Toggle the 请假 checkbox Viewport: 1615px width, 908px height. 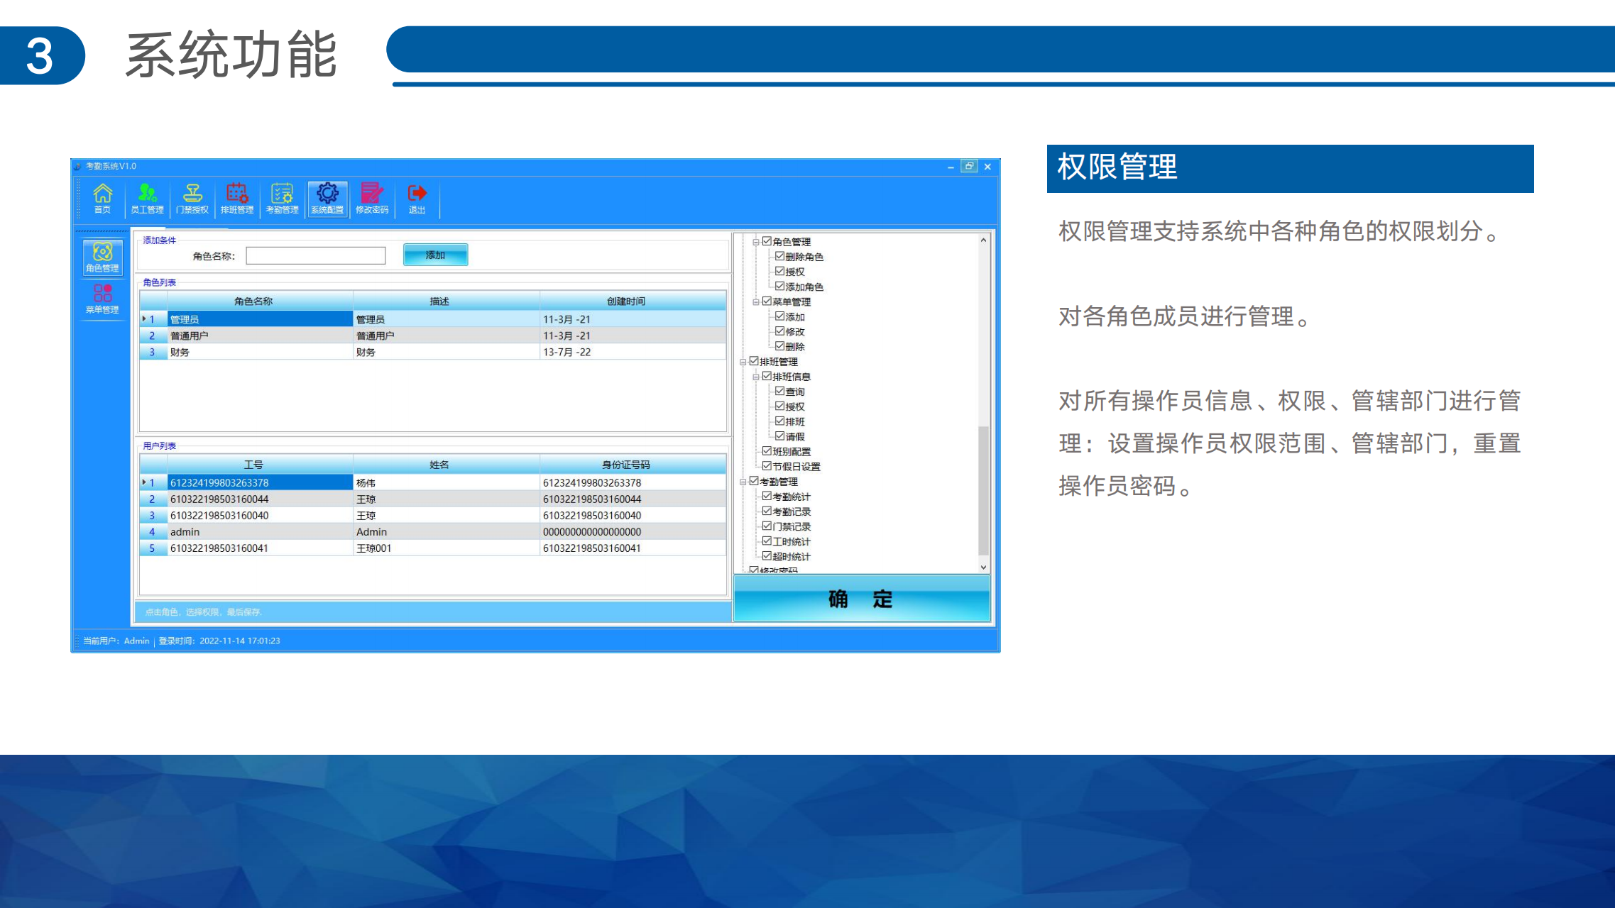tap(779, 436)
